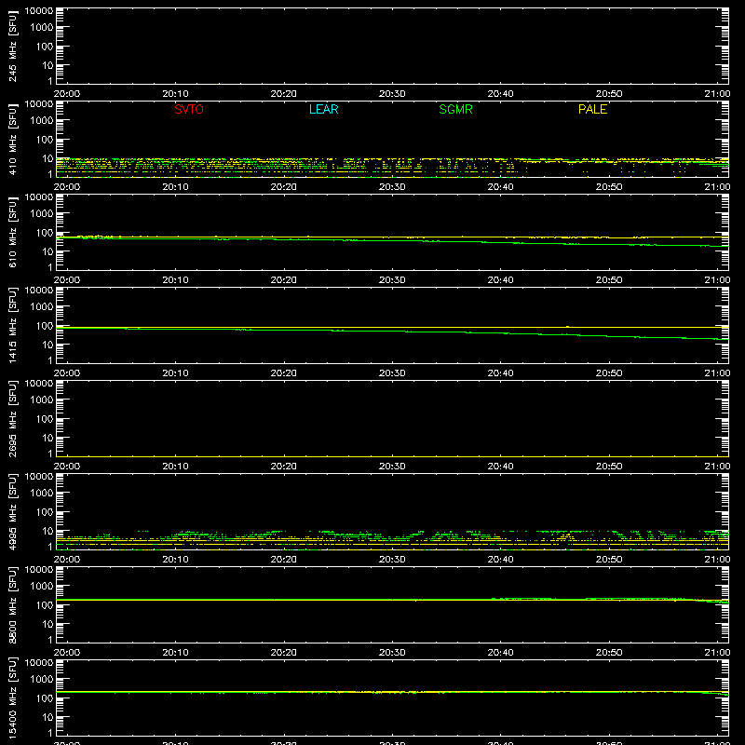
Task: Select the 15400 MHz [SFU] axis title
Action: click(x=12, y=698)
